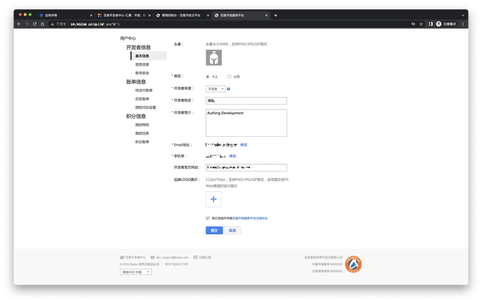Click the plus icon to upload brand logo
The width and height of the screenshot is (482, 303).
(x=213, y=200)
